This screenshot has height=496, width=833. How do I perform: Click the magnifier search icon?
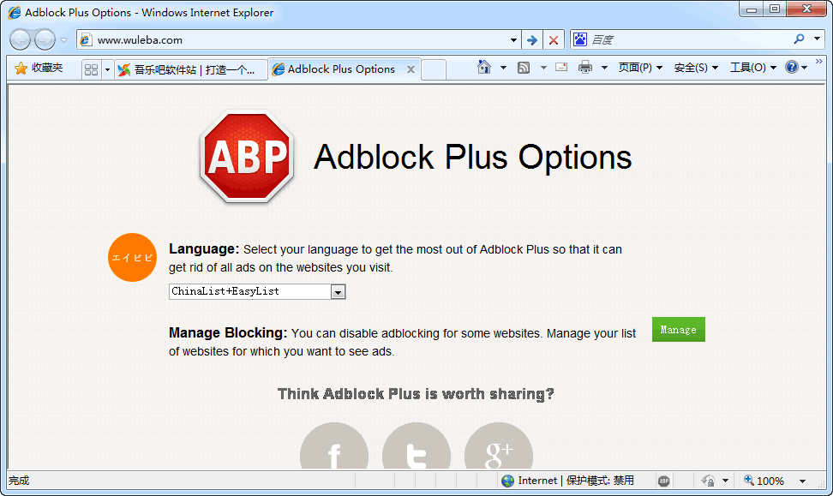coord(799,39)
